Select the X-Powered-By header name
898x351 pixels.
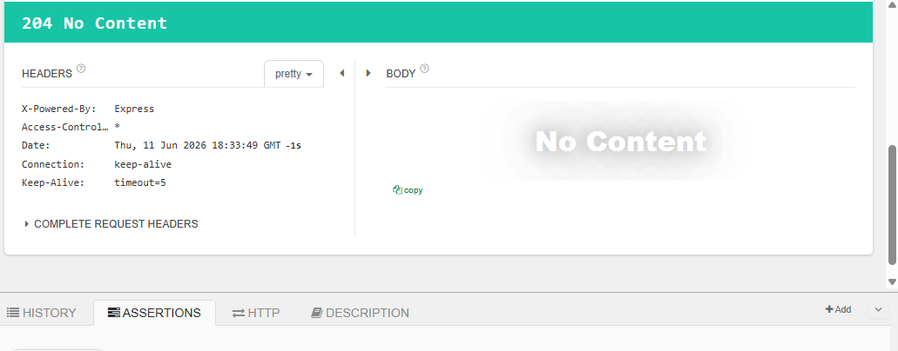[x=59, y=109]
